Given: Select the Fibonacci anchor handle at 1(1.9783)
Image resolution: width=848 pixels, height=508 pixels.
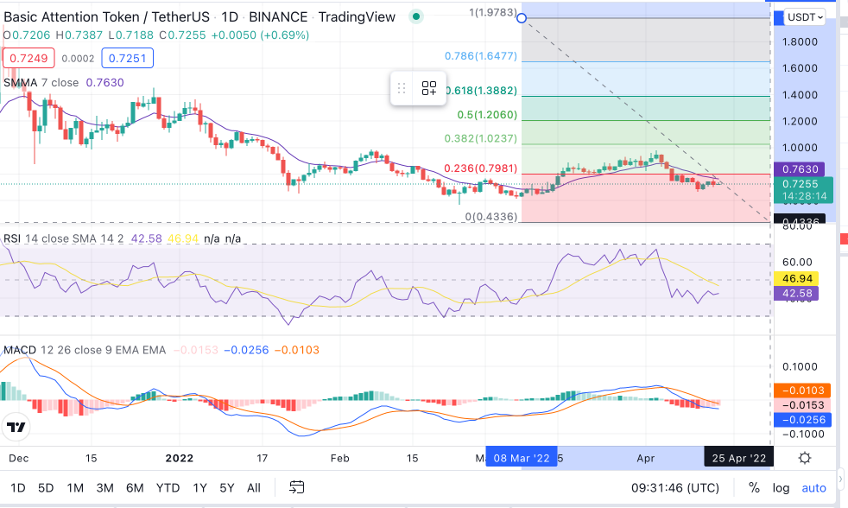Looking at the screenshot, I should point(522,18).
